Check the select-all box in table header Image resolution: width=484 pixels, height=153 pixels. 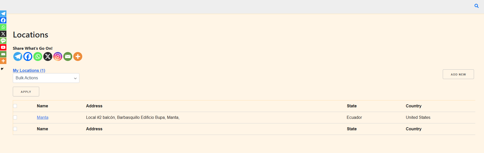(15, 106)
